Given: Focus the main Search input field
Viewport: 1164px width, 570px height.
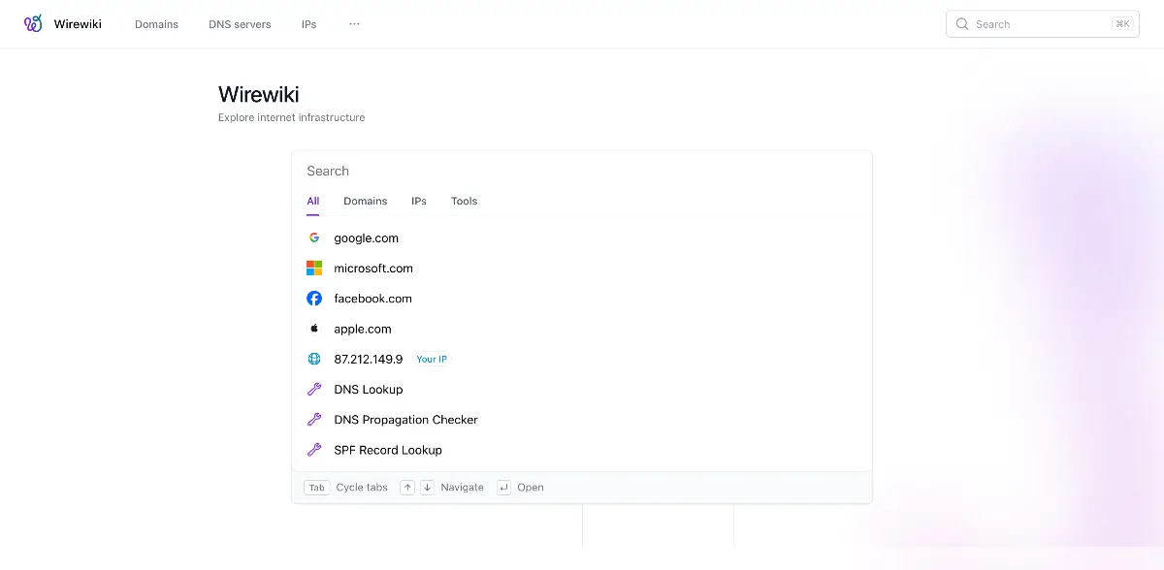Looking at the screenshot, I should click(582, 171).
